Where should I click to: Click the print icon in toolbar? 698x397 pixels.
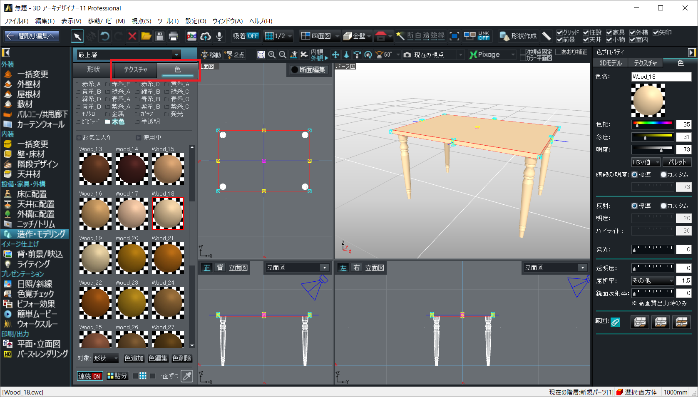click(x=174, y=36)
